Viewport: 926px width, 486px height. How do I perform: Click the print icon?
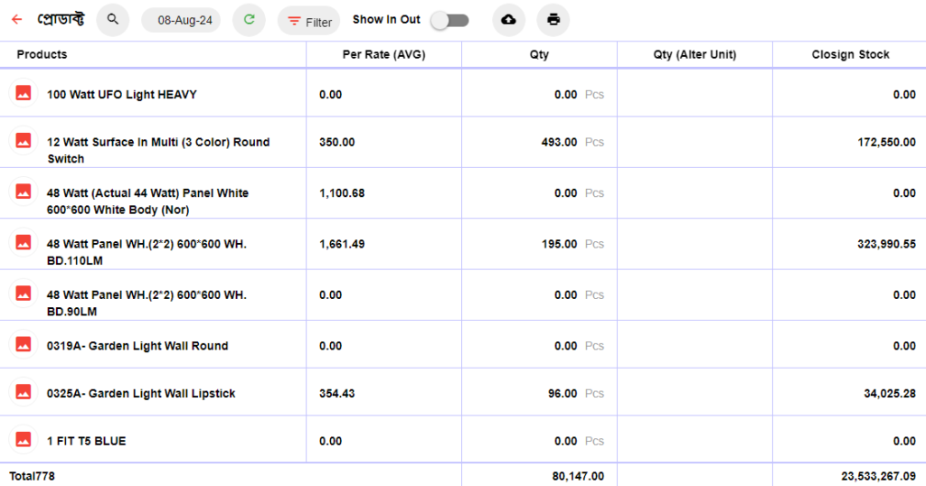tap(553, 20)
